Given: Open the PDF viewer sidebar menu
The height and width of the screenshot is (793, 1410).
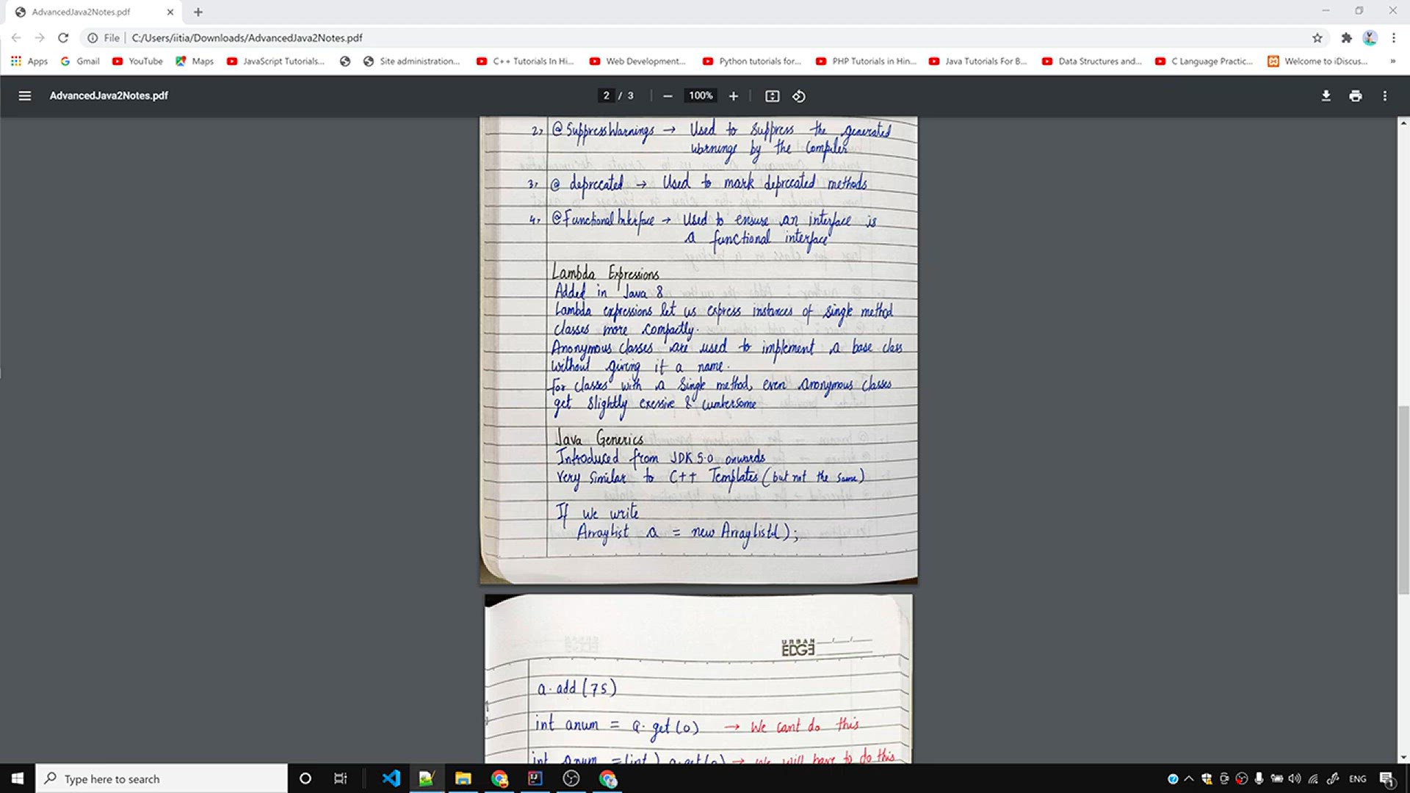Looking at the screenshot, I should [x=24, y=95].
